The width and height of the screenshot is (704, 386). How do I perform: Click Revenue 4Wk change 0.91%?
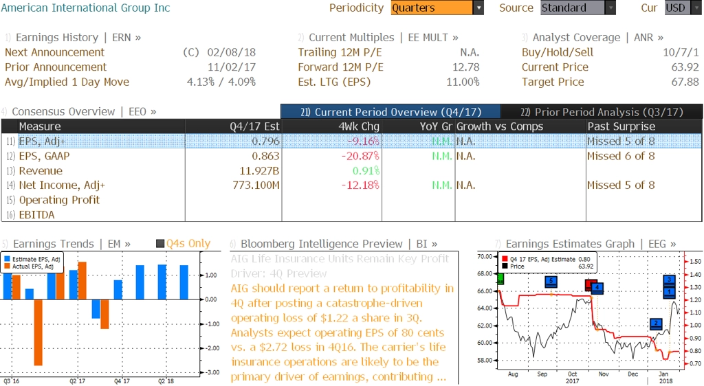[366, 171]
